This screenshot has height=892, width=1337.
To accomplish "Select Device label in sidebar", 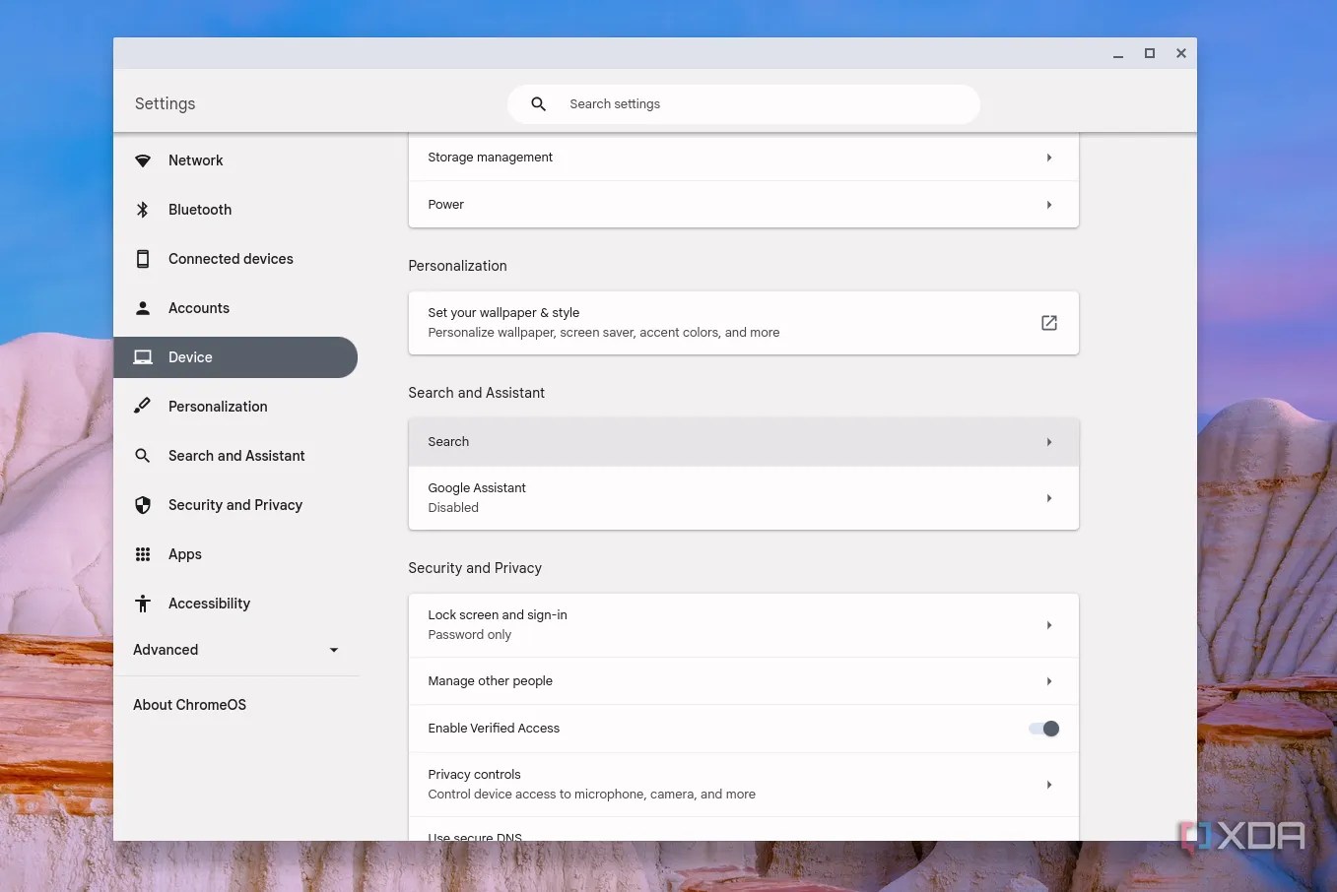I will coord(190,357).
